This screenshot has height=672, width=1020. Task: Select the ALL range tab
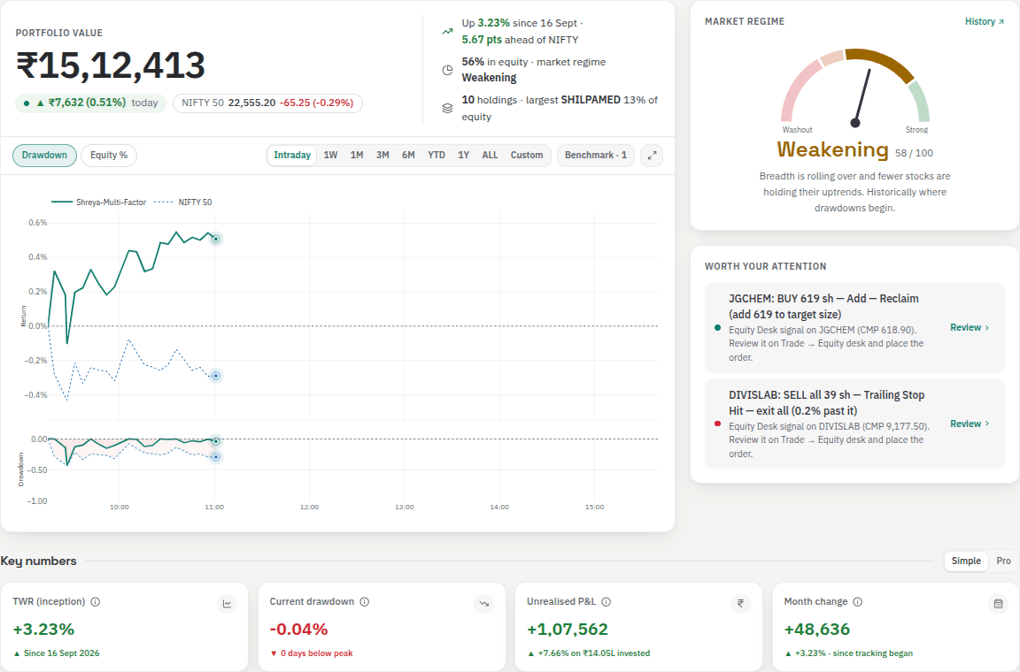(x=490, y=156)
